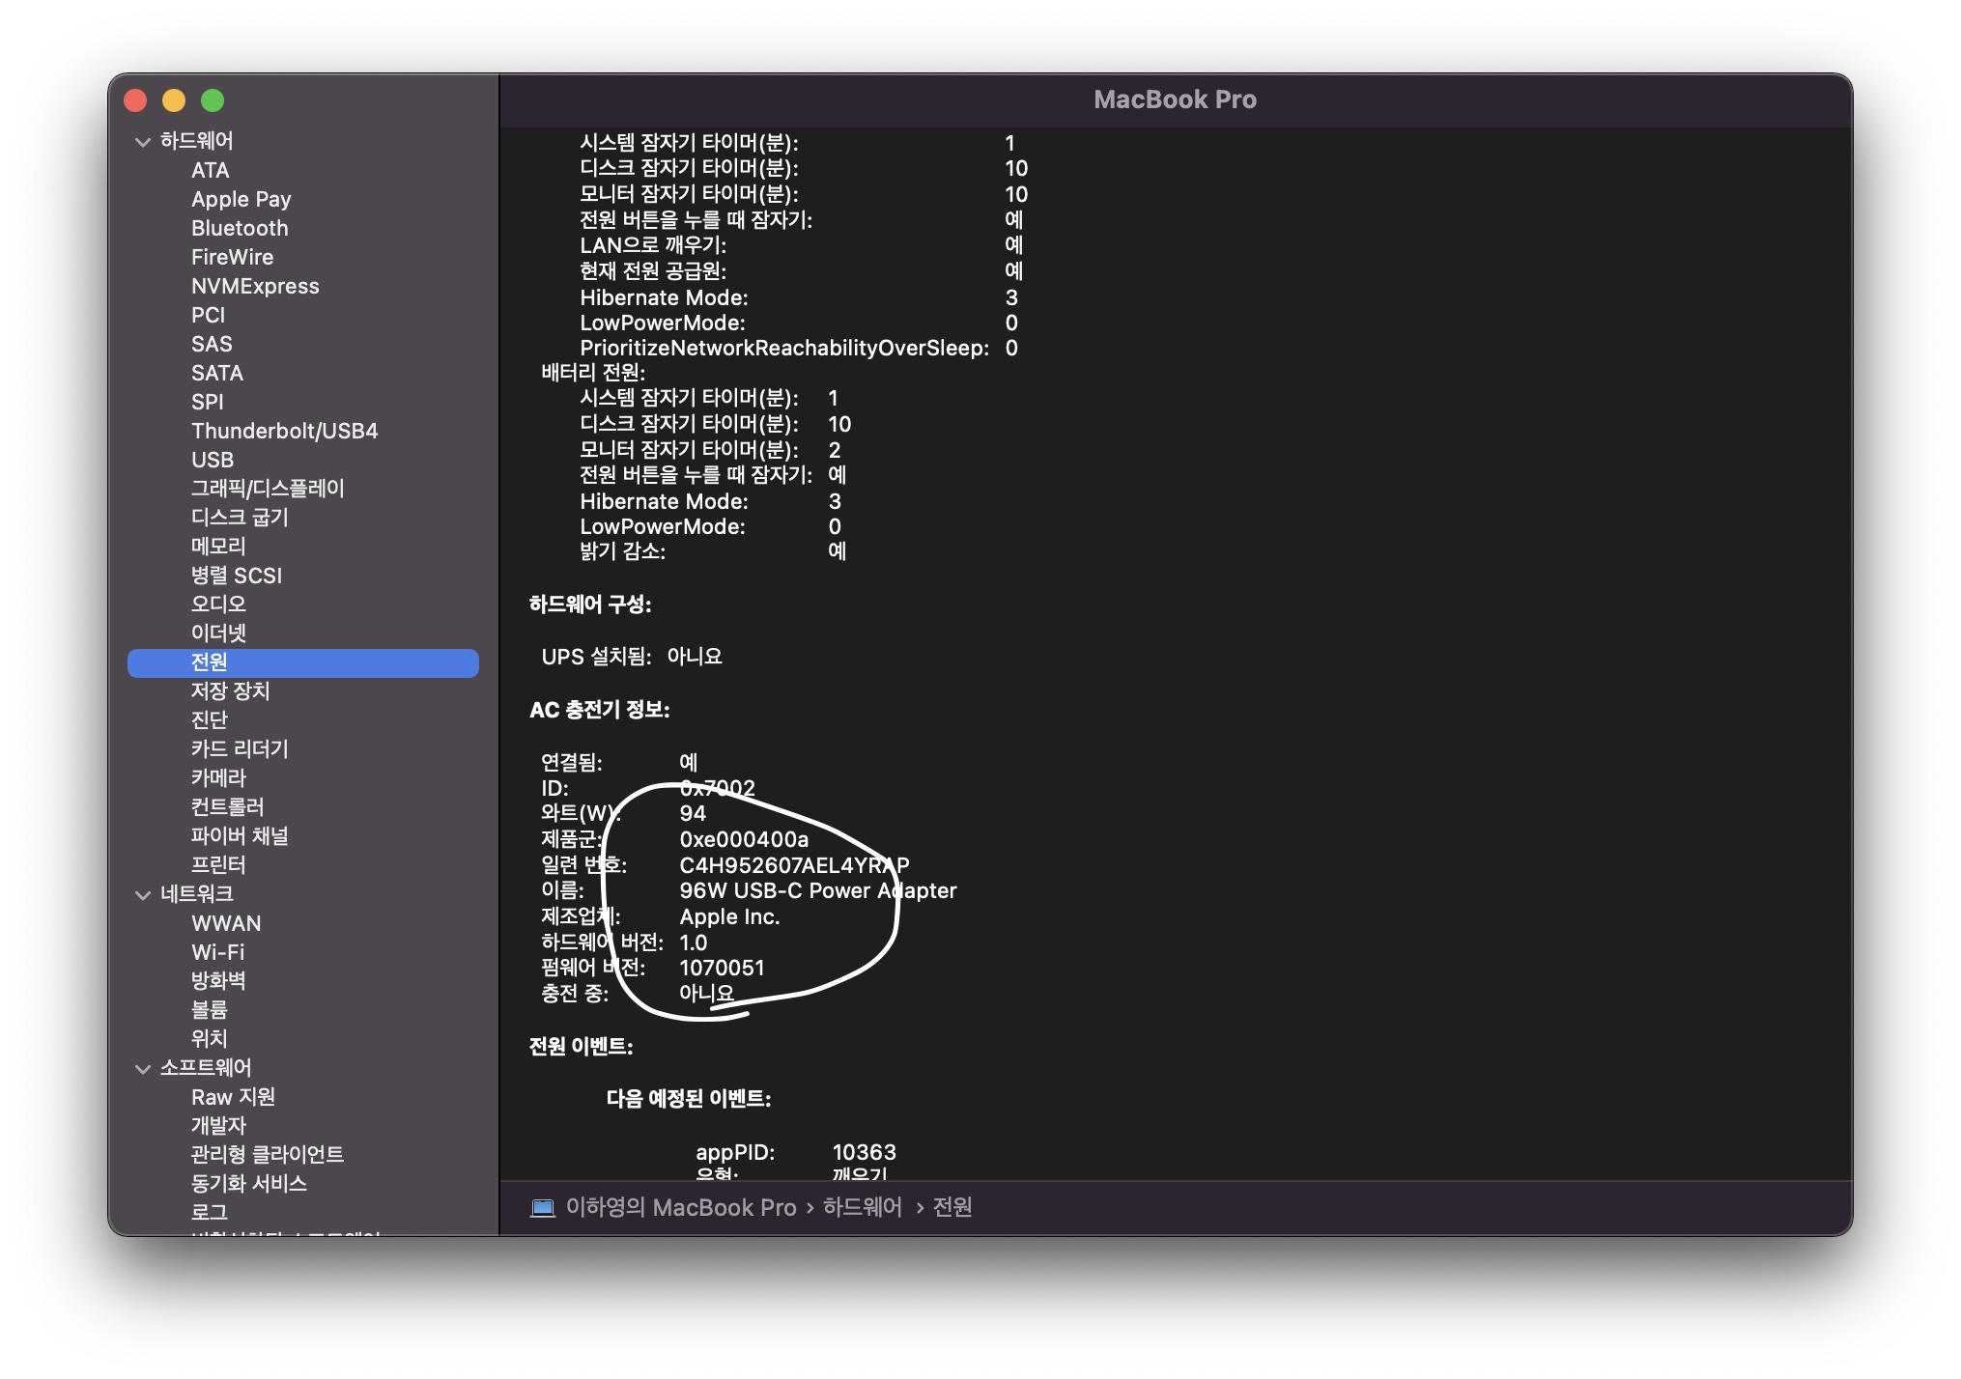
Task: Select 오디오 in the sidebar
Action: (218, 605)
